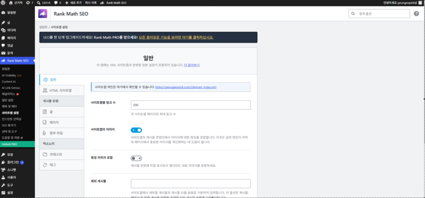Image resolution: width=425 pixels, height=198 pixels.
Task: Open 상태 및 도구 submenu item
Action: [10, 131]
